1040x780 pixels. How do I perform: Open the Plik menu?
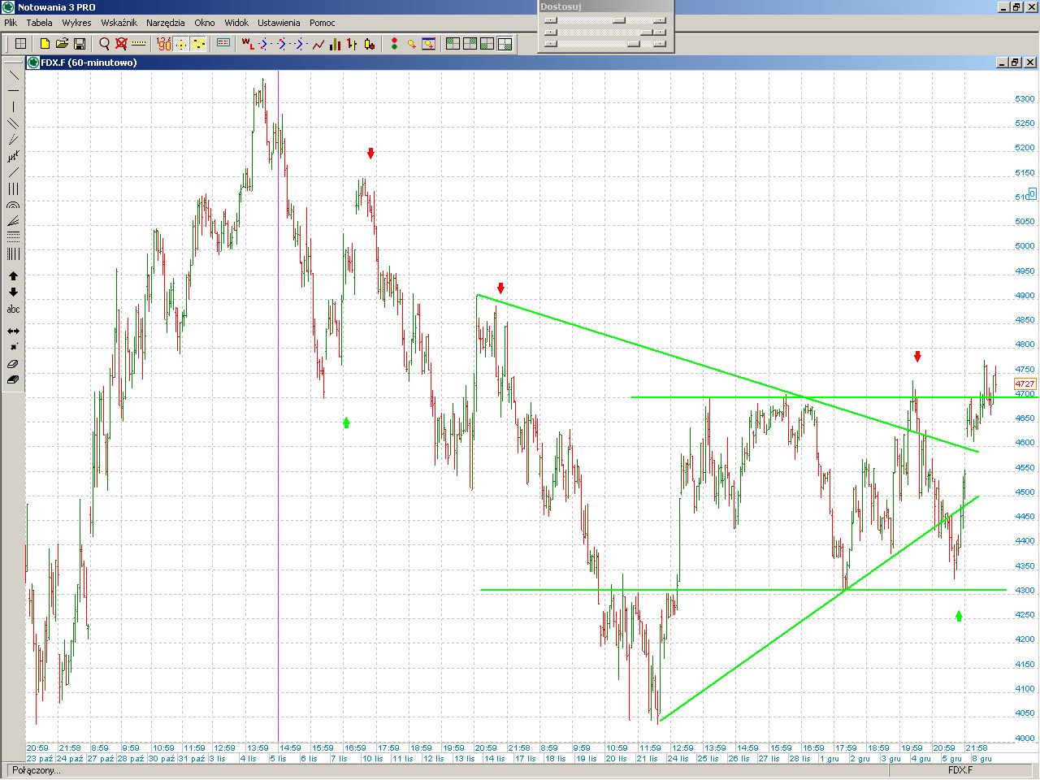(11, 23)
